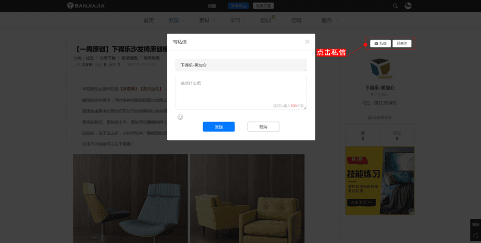Open the 招聘 navigation item
Viewport: 481px width, 243px height.
(296, 20)
